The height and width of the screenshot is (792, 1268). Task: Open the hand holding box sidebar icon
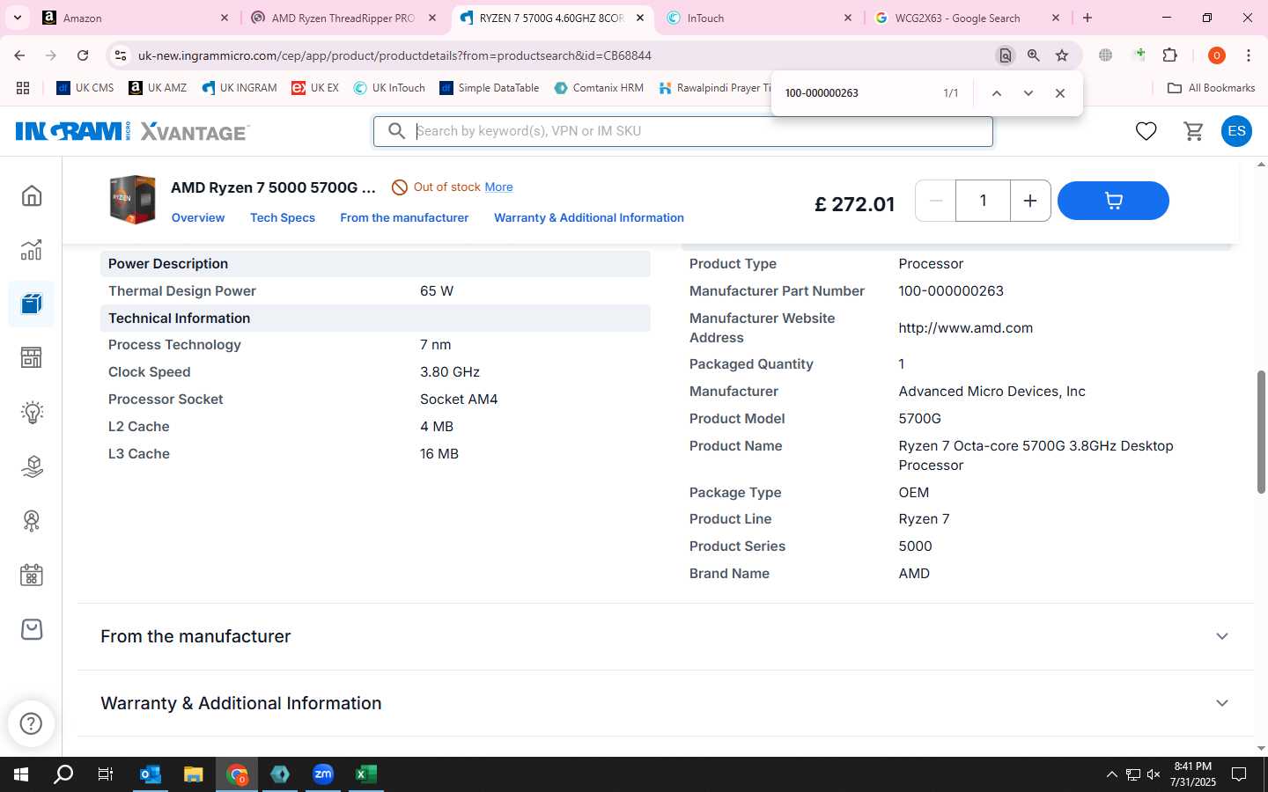click(32, 466)
